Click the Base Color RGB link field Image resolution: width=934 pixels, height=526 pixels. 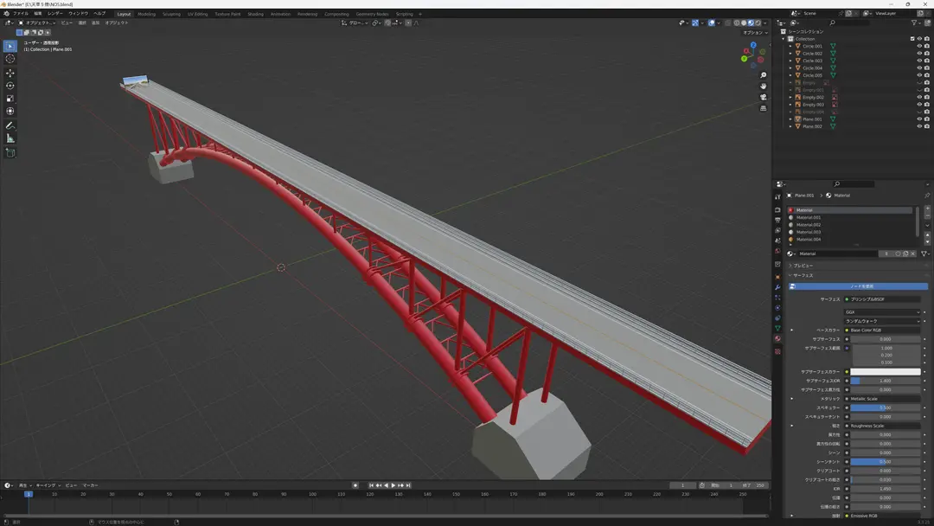[x=882, y=330]
